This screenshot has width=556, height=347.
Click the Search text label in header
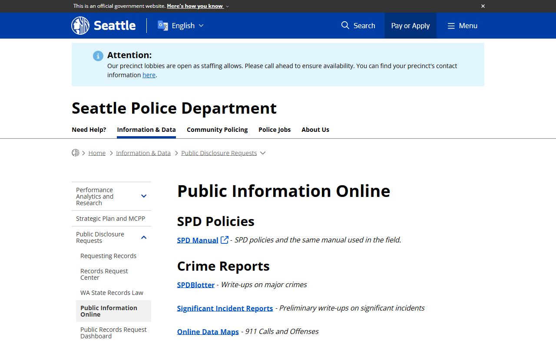[364, 26]
